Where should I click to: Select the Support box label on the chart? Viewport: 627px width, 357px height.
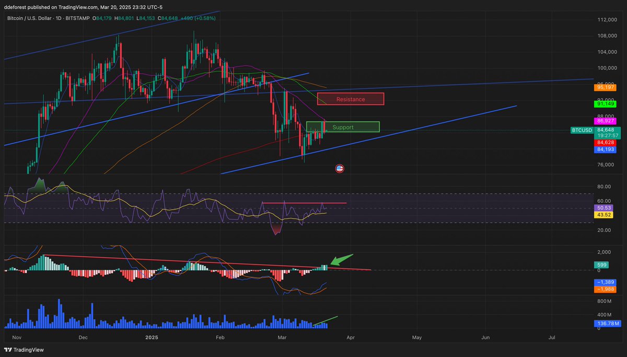click(343, 127)
